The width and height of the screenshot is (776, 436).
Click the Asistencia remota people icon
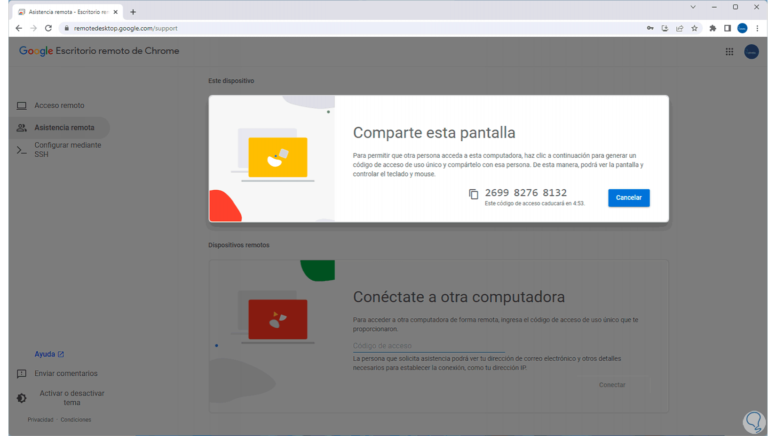pyautogui.click(x=22, y=128)
